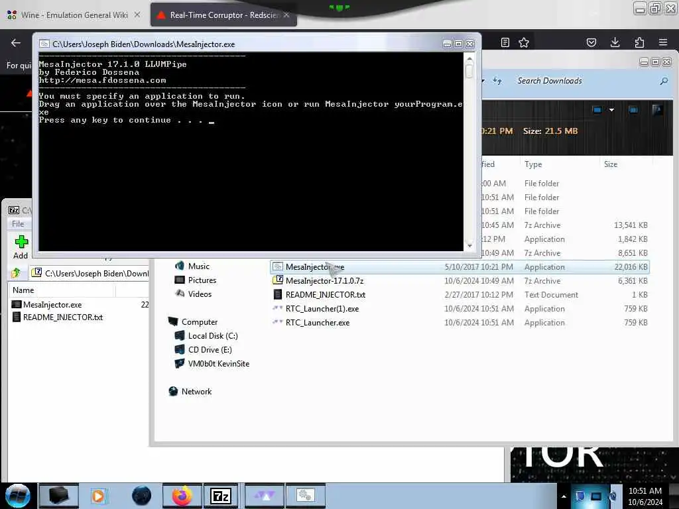Show hidden tray icons arrow
Image resolution: width=679 pixels, height=509 pixels.
coord(564,496)
